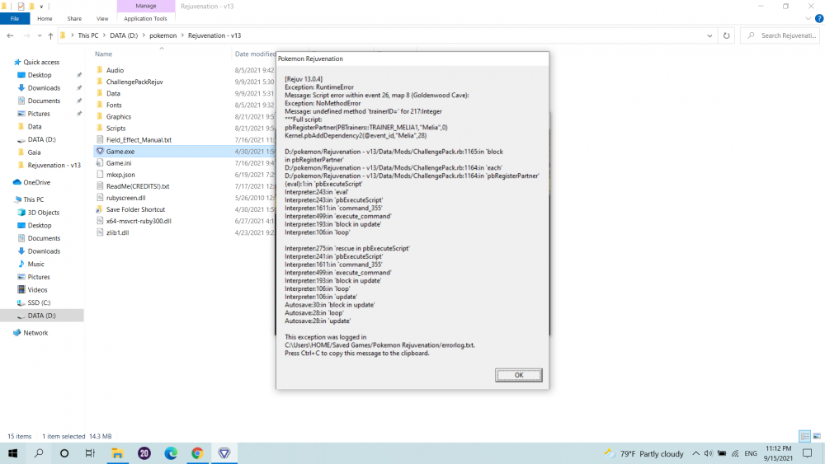The width and height of the screenshot is (825, 464).
Task: Open Documents under Quick access
Action: click(x=44, y=101)
